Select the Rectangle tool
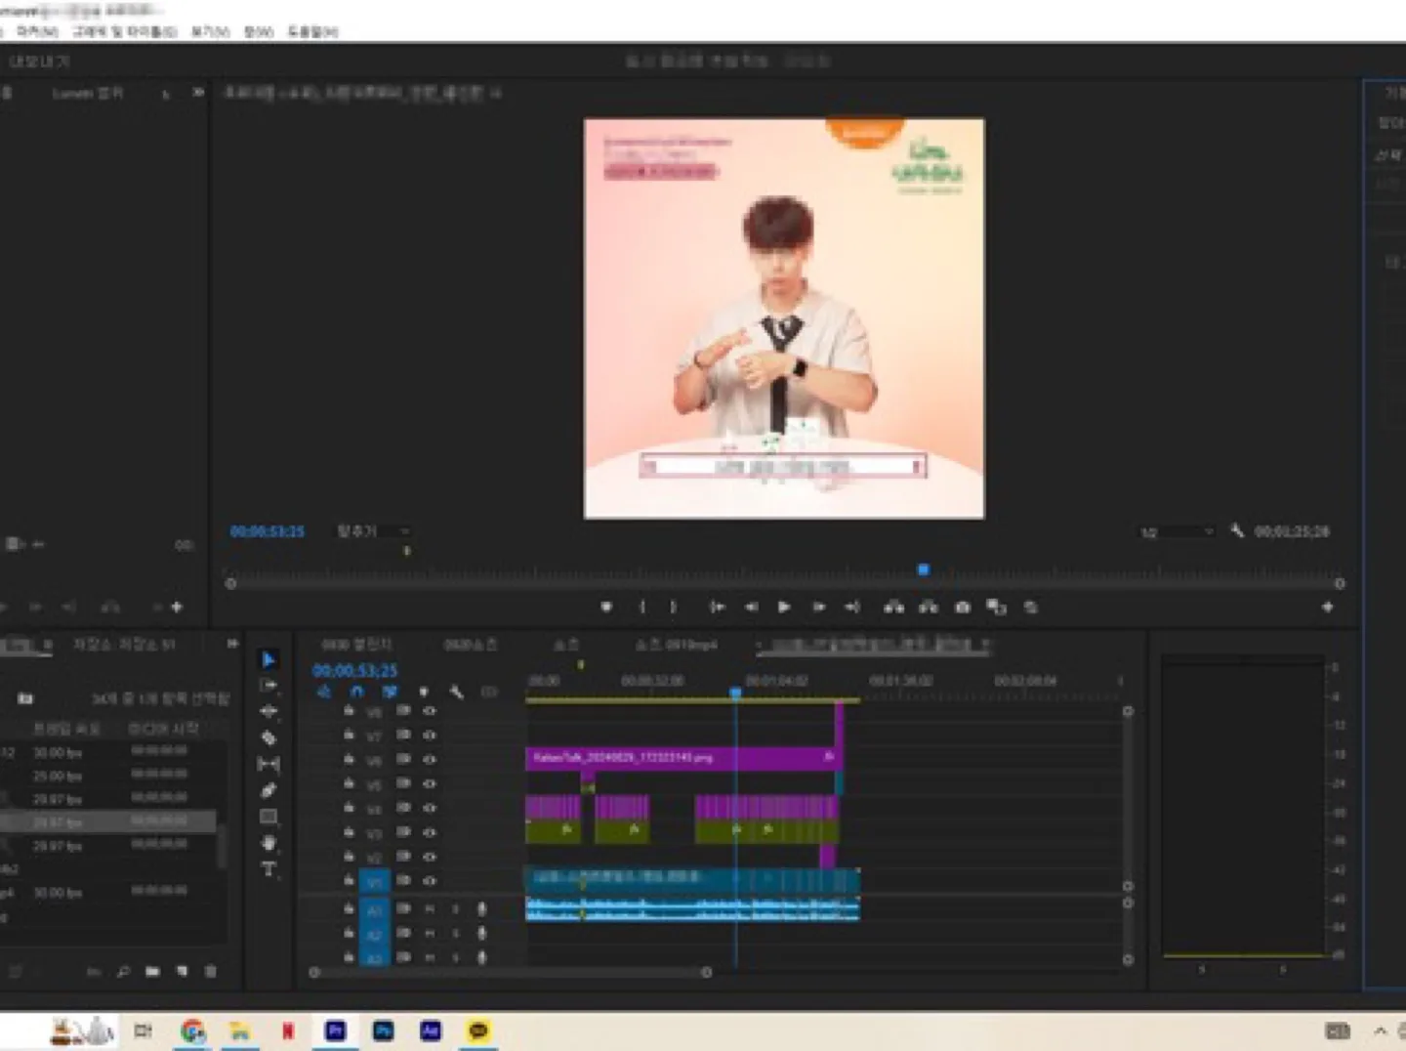This screenshot has width=1406, height=1051. pyautogui.click(x=269, y=817)
